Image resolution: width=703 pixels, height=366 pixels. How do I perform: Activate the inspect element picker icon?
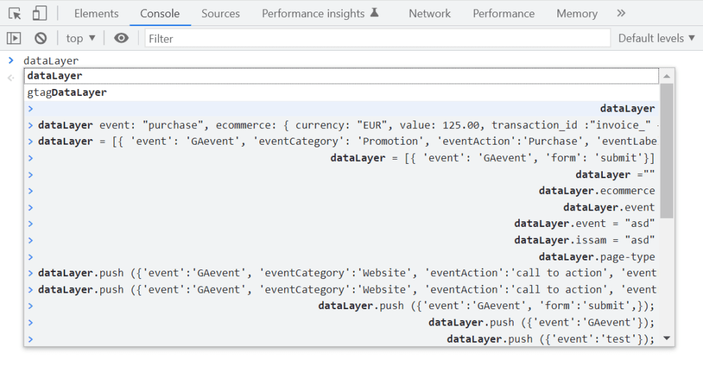(15, 14)
